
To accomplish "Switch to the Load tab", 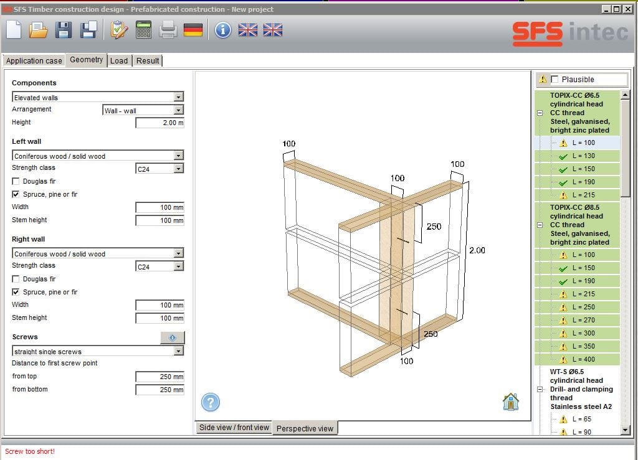I will pos(118,60).
